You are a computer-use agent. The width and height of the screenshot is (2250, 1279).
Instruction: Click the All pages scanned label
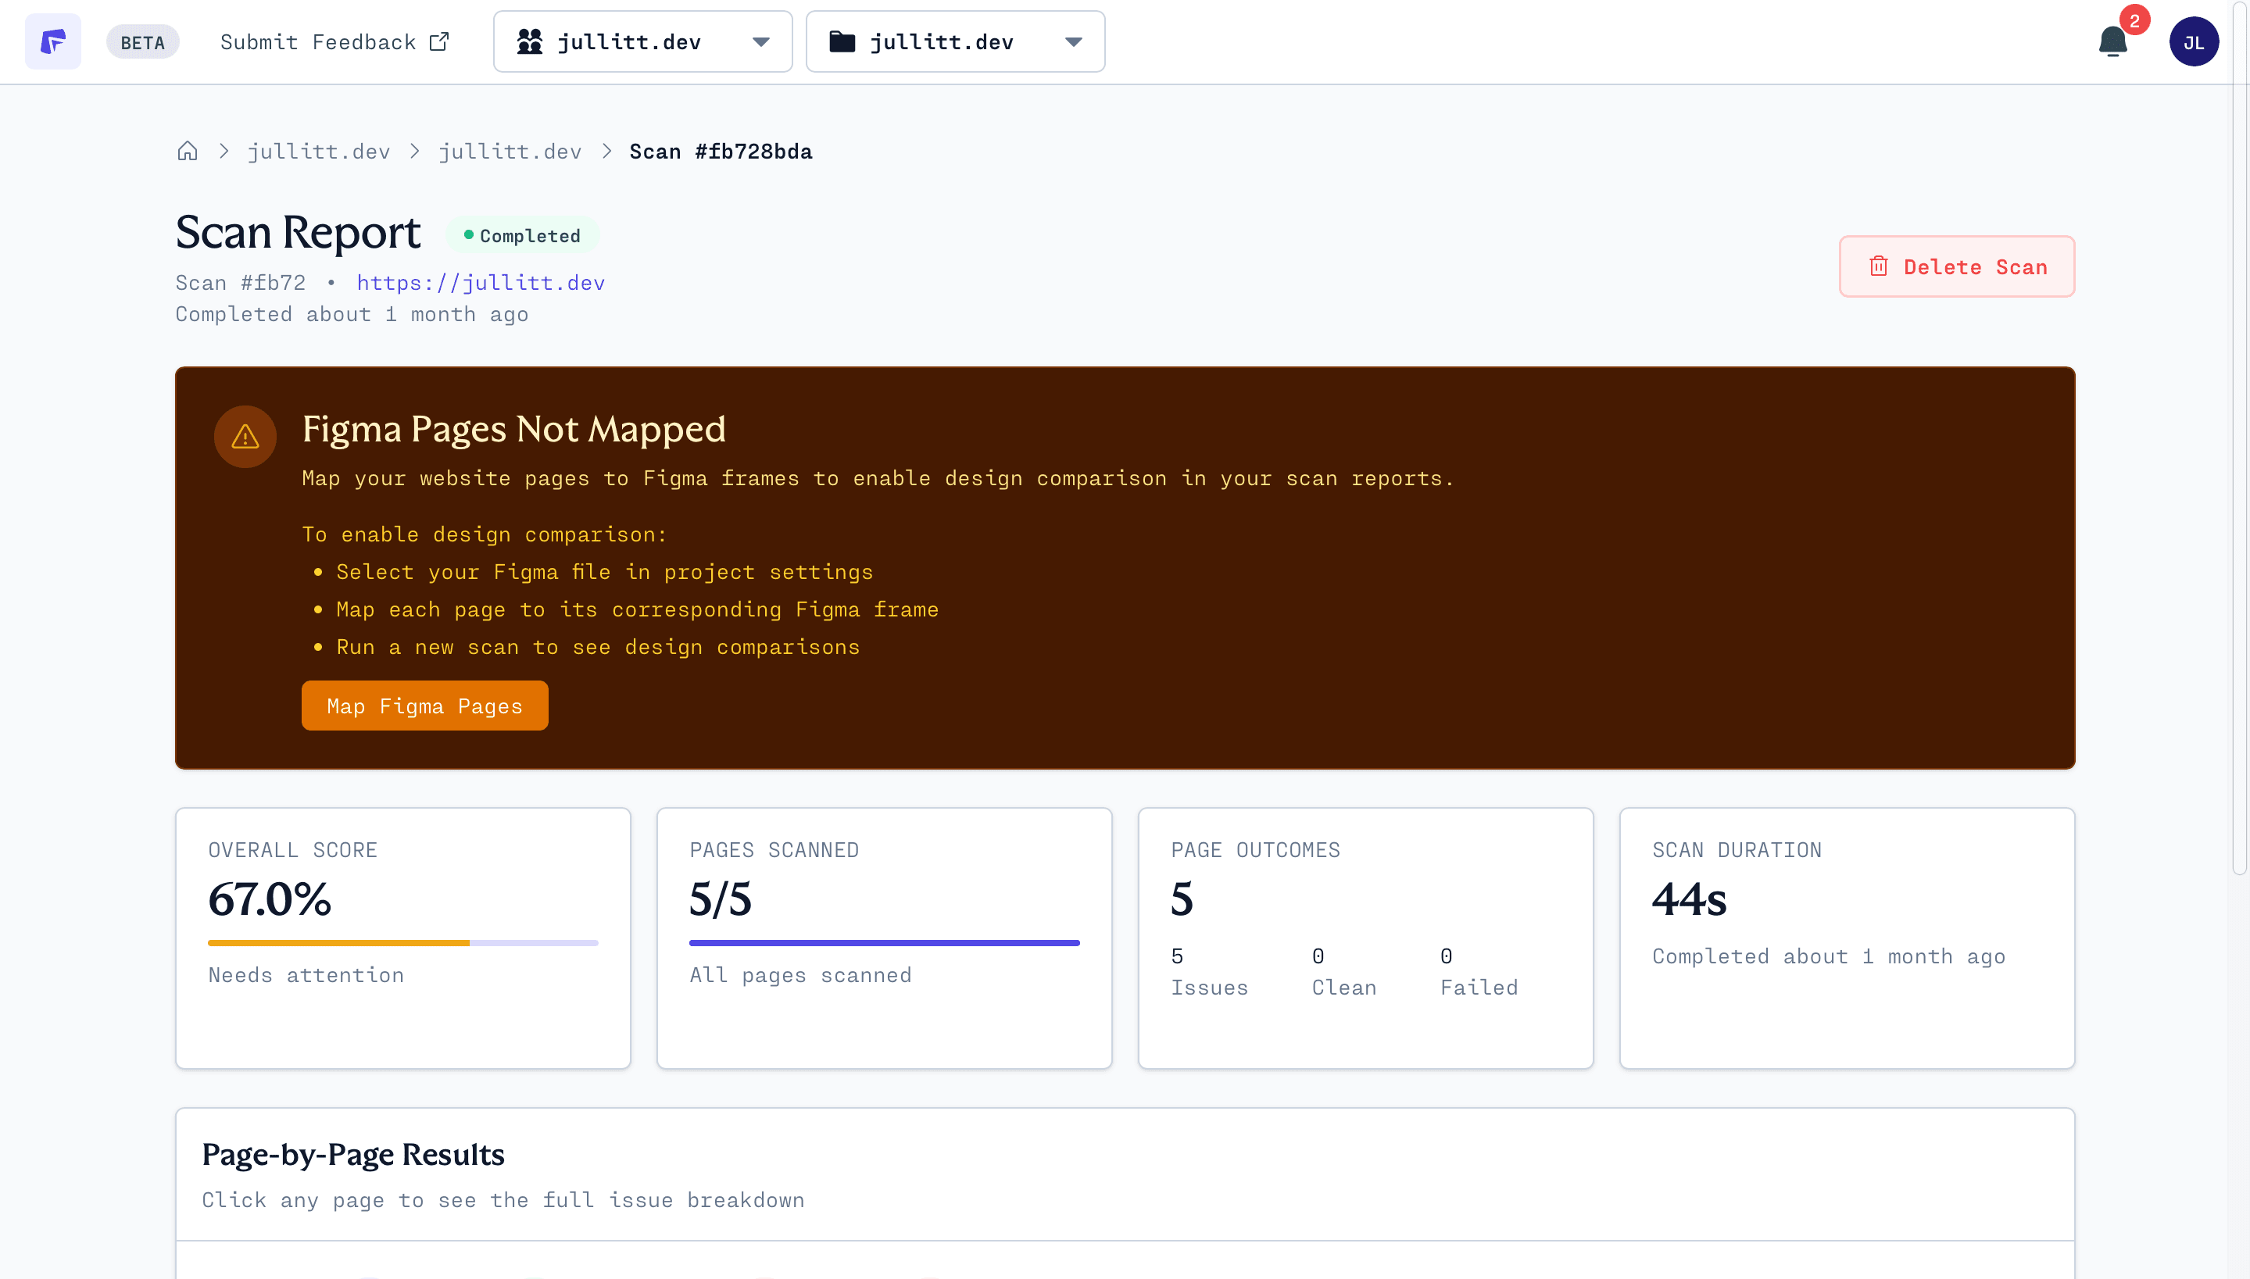click(x=800, y=975)
